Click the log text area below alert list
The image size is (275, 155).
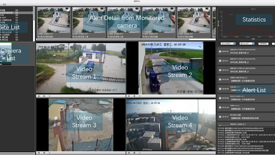point(246,140)
